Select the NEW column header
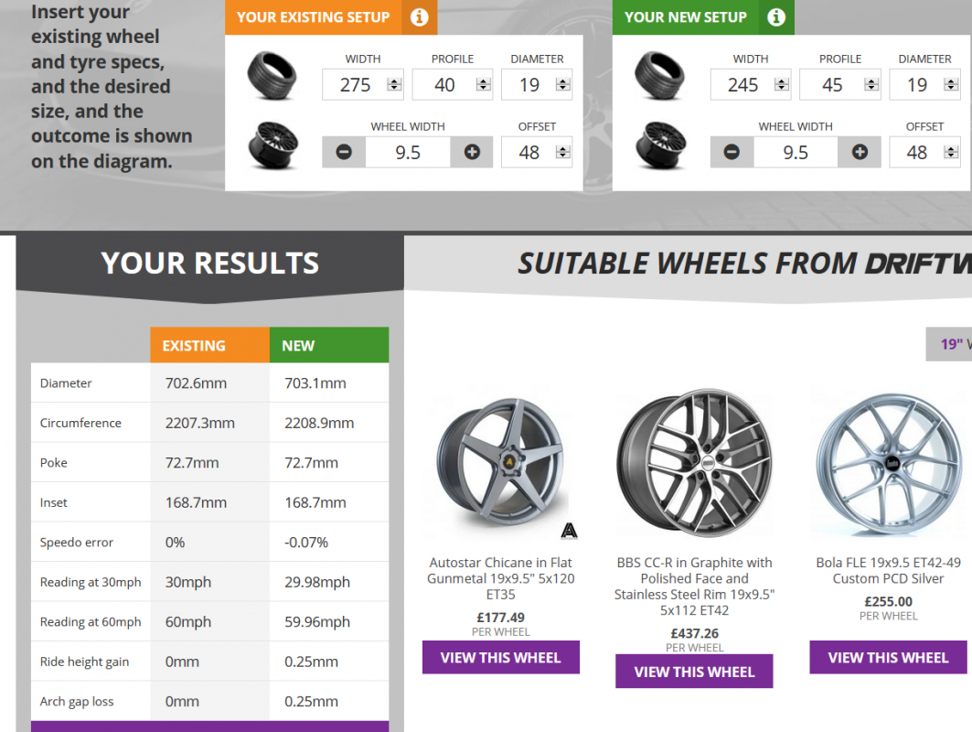This screenshot has height=732, width=972. [x=329, y=345]
